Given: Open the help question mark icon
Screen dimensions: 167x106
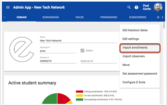Looking at the screenshot, I should click(136, 7).
